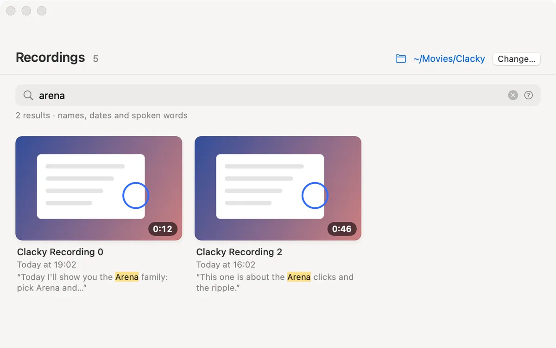Click the "Recordings" heading
This screenshot has width=556, height=348.
51,58
